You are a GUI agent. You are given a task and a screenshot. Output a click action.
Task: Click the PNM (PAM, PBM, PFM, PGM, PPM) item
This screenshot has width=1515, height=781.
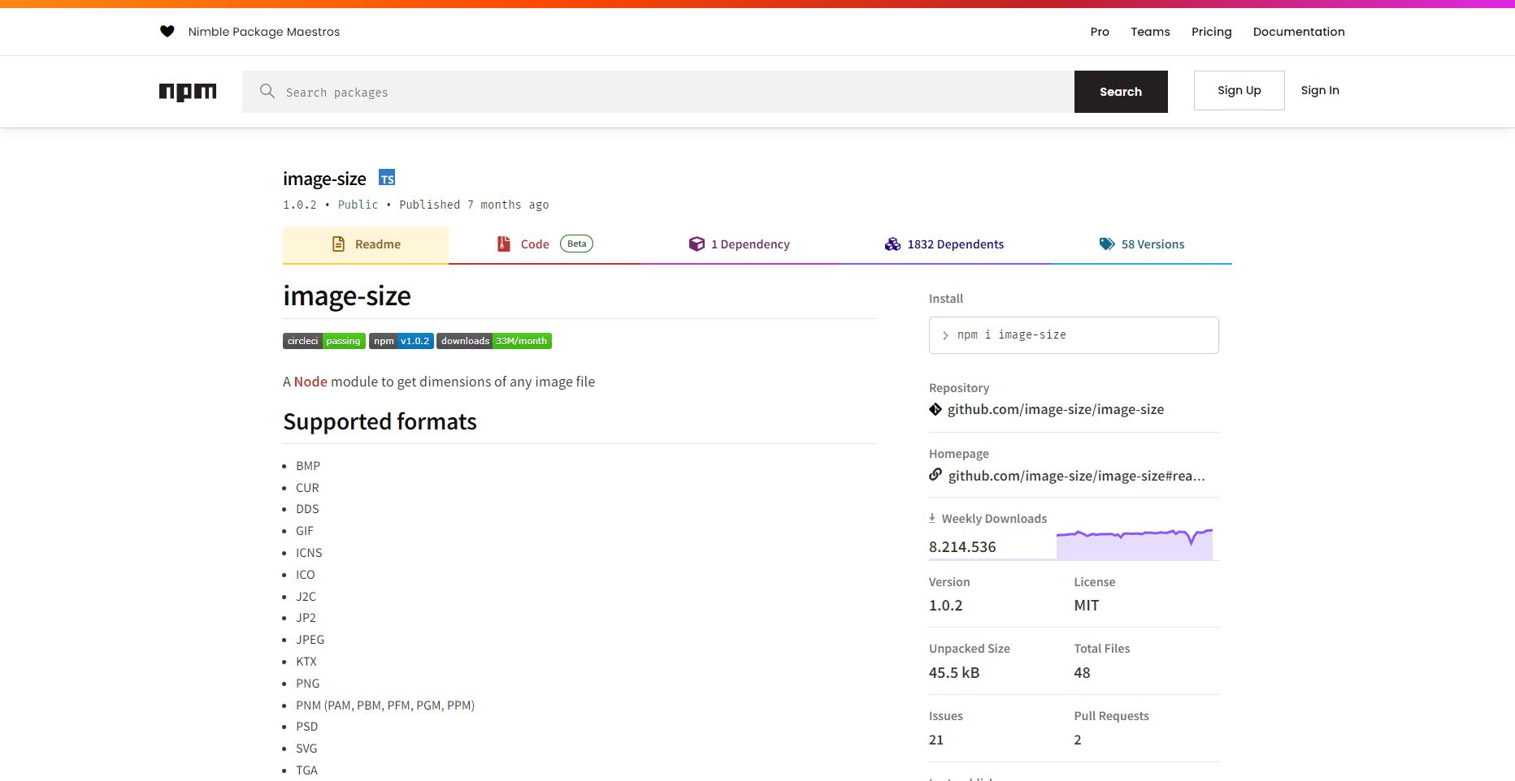[385, 705]
